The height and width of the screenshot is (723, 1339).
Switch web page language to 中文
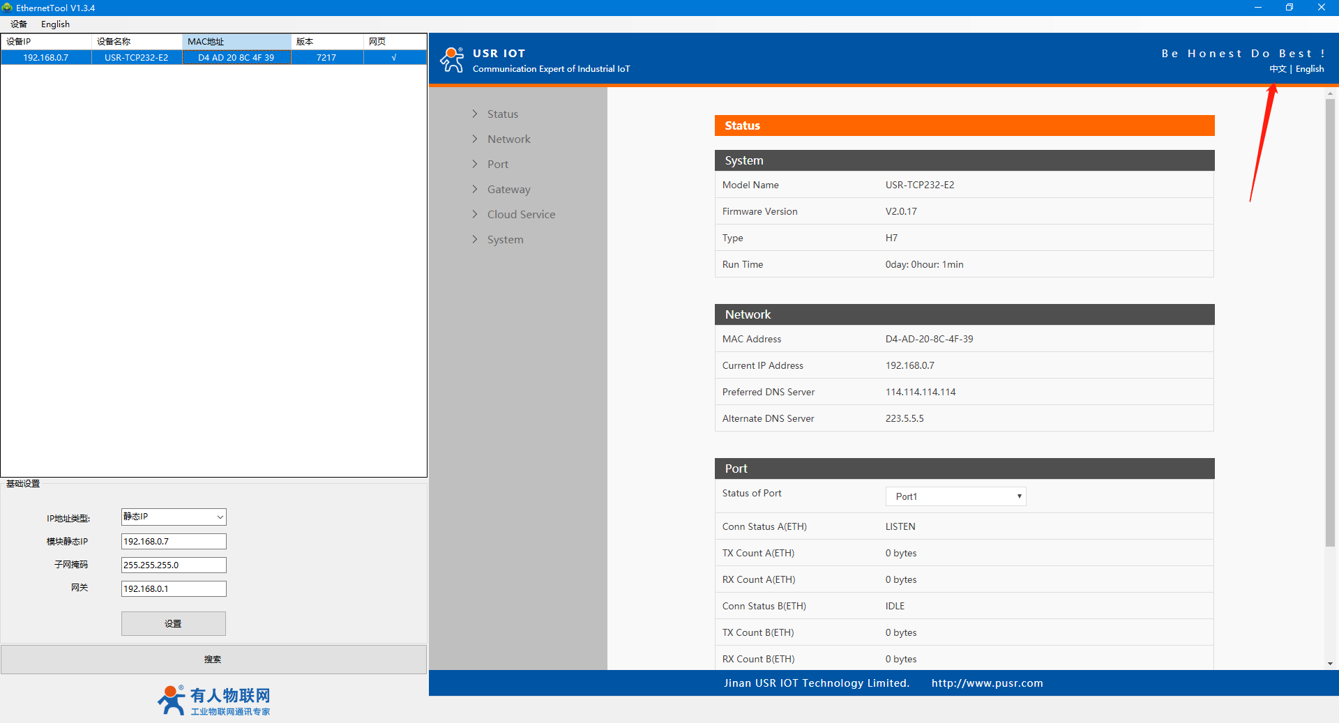pyautogui.click(x=1277, y=69)
